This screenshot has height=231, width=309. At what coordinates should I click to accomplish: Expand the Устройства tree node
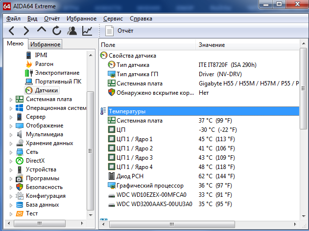coord(11,170)
